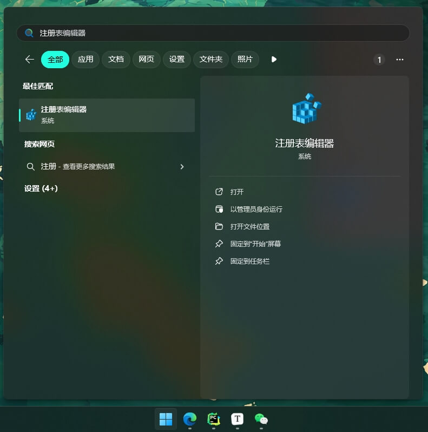Choose 以管理员身份运行

click(x=256, y=209)
